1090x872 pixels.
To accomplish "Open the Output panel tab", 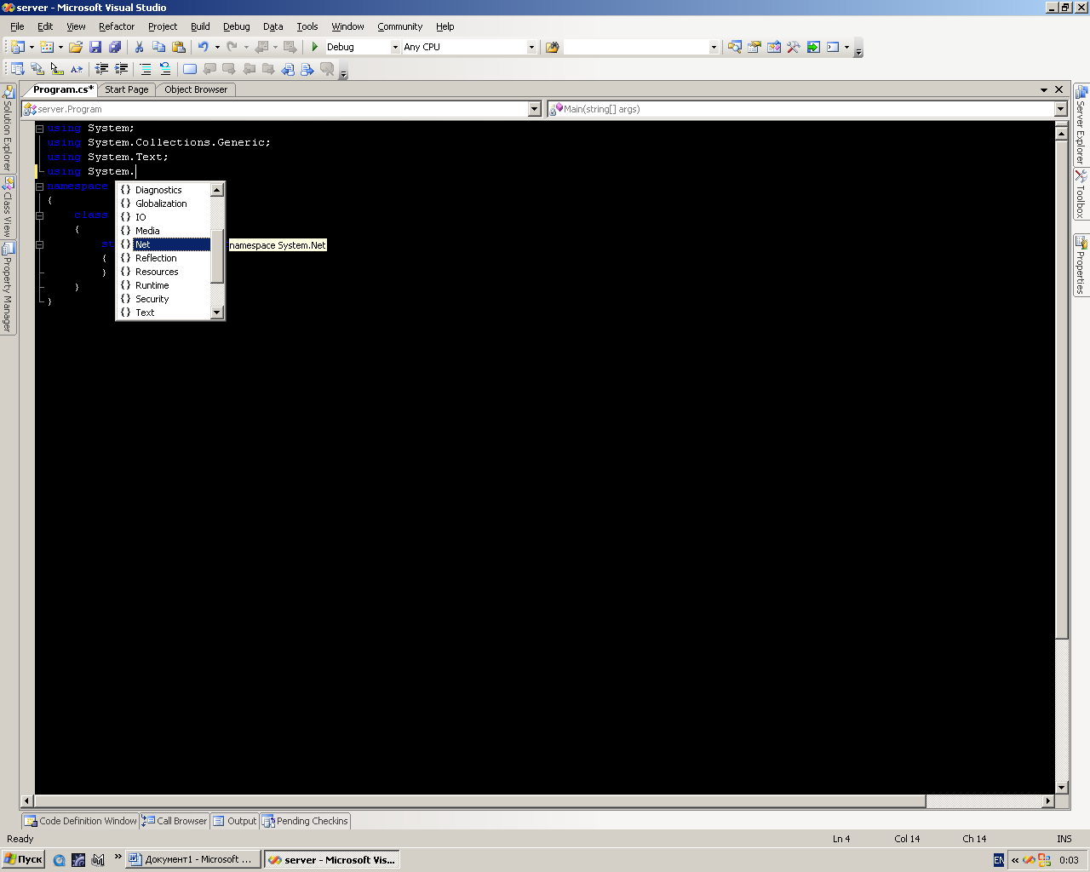I will click(x=235, y=821).
